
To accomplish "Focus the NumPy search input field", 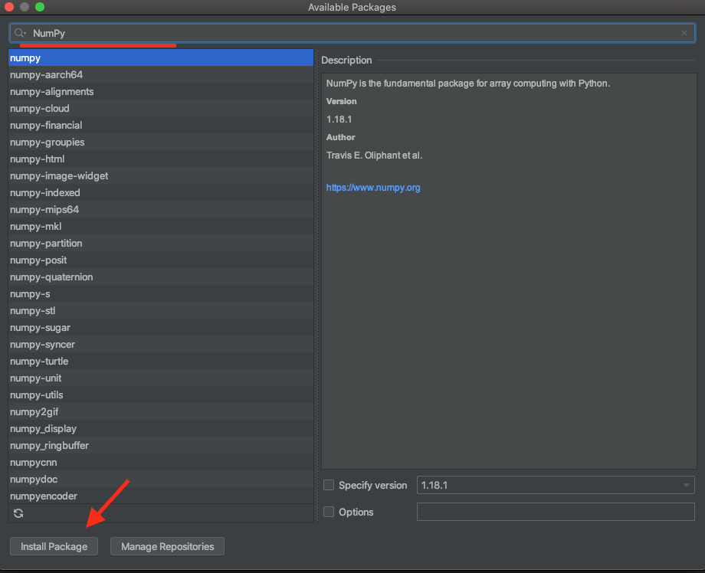I will tap(352, 33).
